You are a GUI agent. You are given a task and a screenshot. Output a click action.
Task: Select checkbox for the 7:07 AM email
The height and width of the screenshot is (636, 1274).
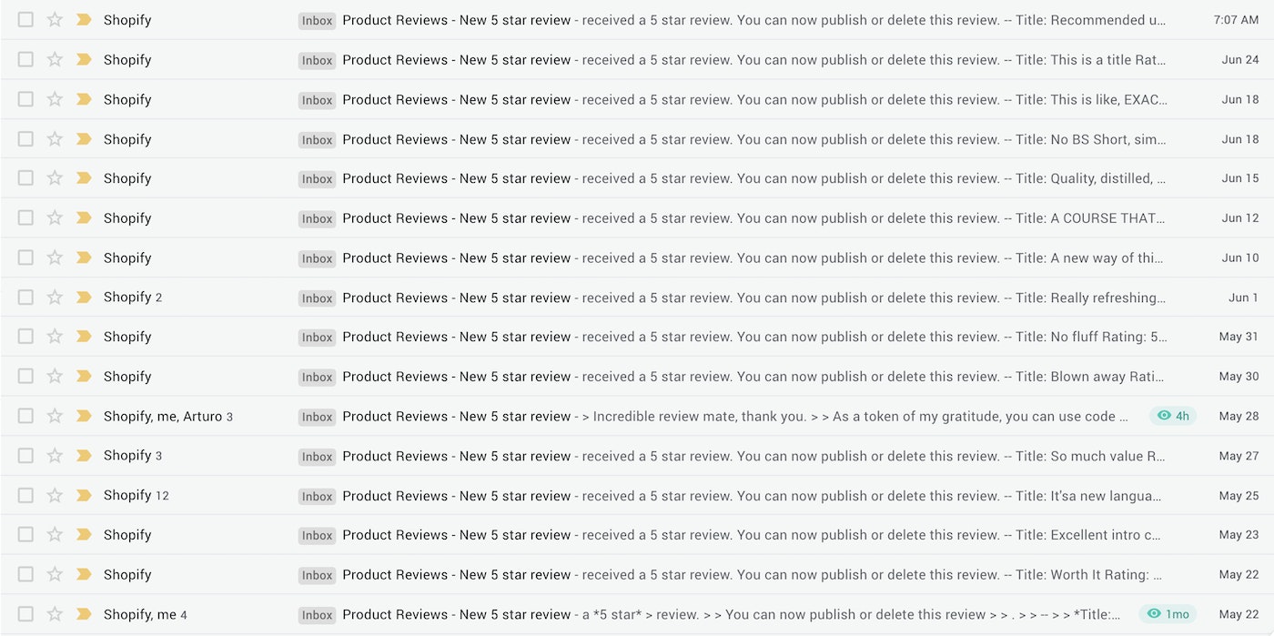coord(25,20)
